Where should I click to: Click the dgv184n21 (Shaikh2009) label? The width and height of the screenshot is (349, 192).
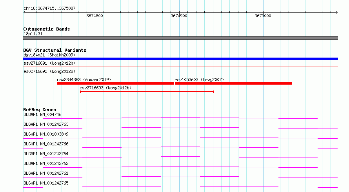[x=49, y=55]
